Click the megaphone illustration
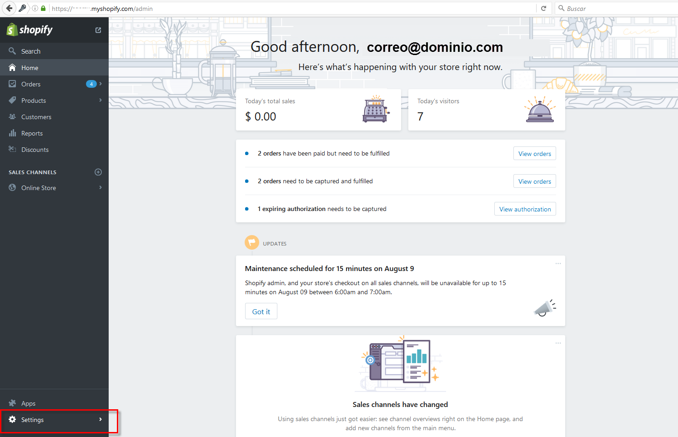Viewport: 678px width, 437px height. (545, 308)
